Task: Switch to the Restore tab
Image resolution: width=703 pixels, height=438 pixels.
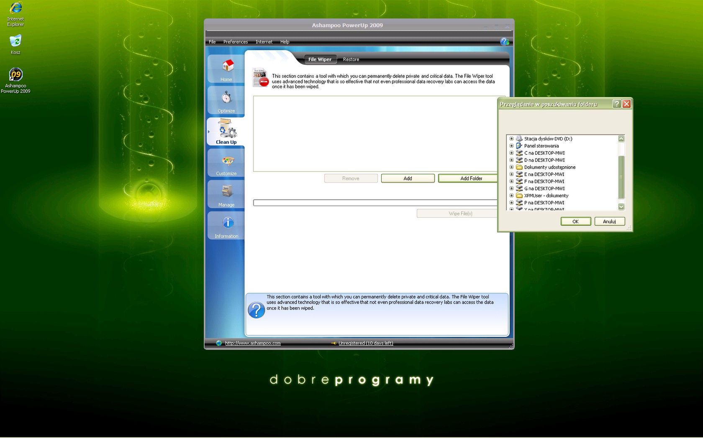Action: (351, 59)
